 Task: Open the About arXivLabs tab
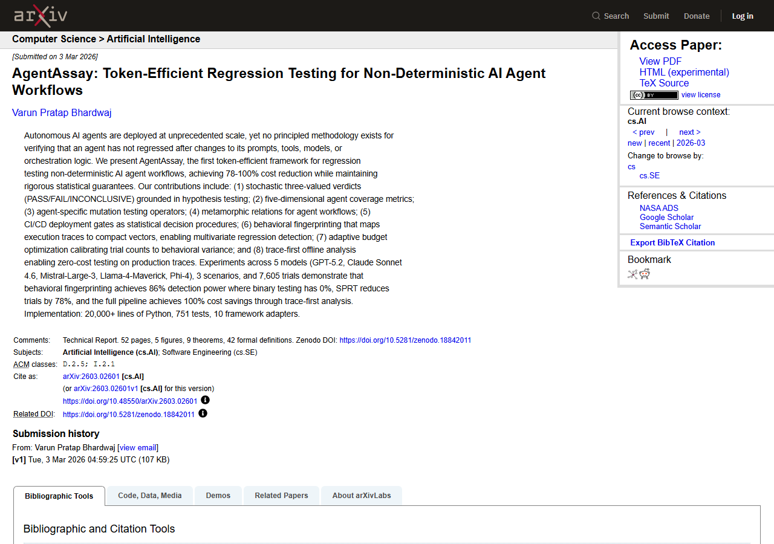tap(362, 496)
